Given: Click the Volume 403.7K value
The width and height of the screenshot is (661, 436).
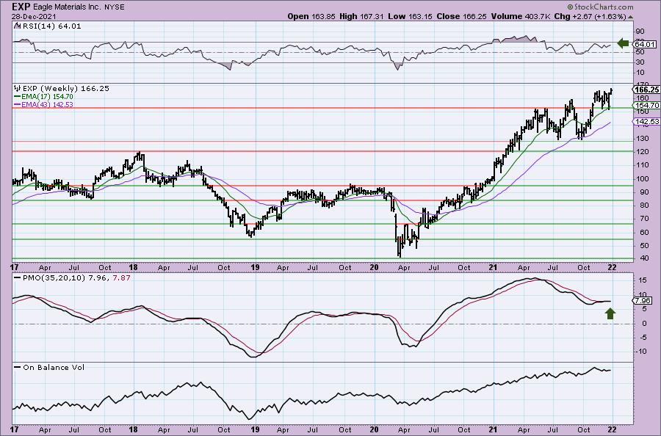Looking at the screenshot, I should click(520, 16).
